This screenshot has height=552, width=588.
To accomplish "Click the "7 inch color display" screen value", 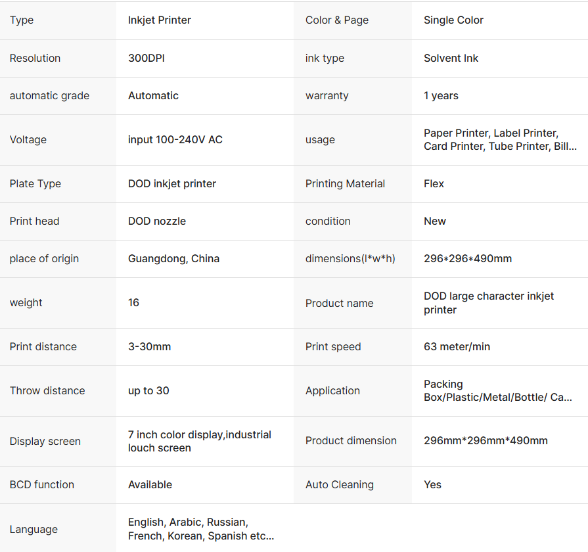I will coord(200,441).
